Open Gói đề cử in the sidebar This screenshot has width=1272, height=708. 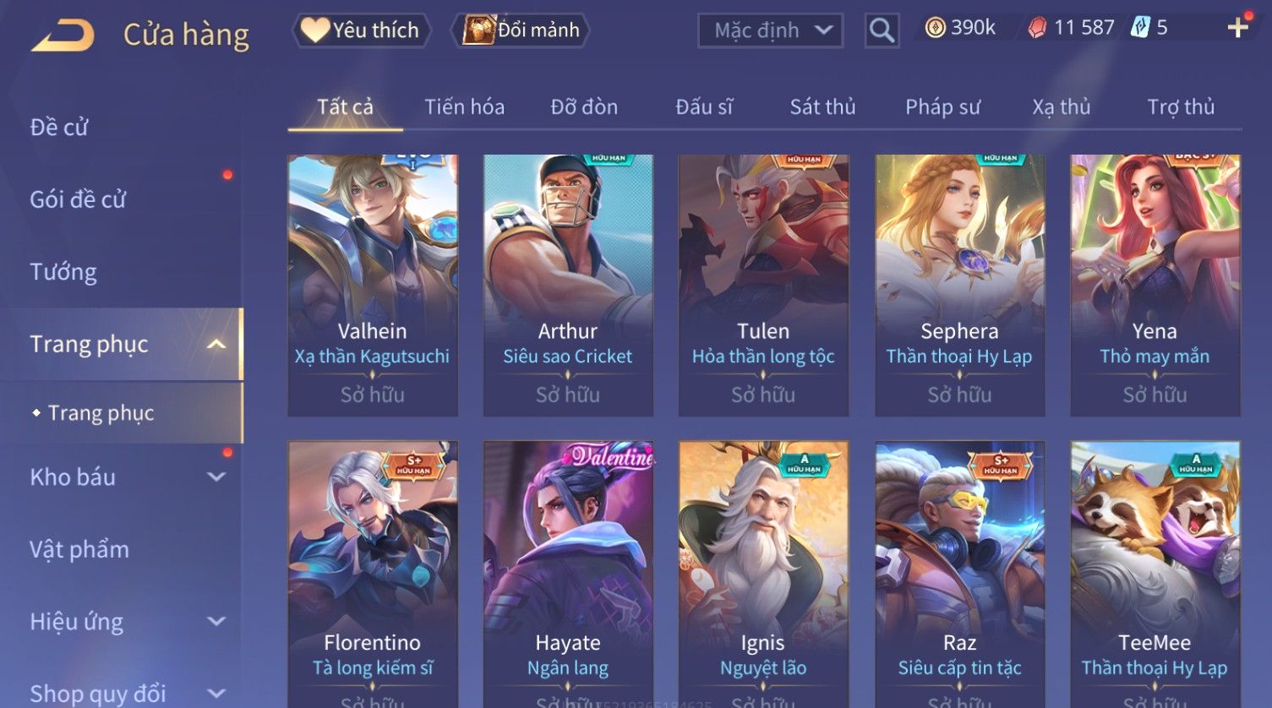(x=78, y=199)
